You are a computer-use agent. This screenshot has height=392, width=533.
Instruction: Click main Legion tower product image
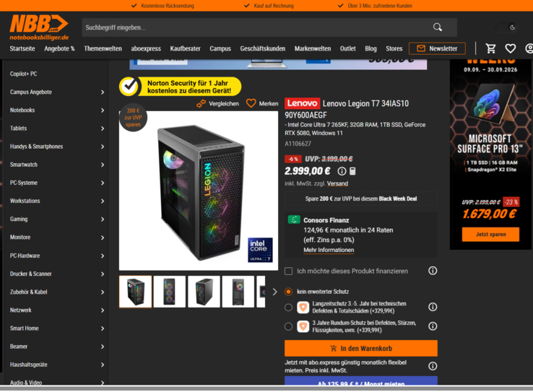199,191
